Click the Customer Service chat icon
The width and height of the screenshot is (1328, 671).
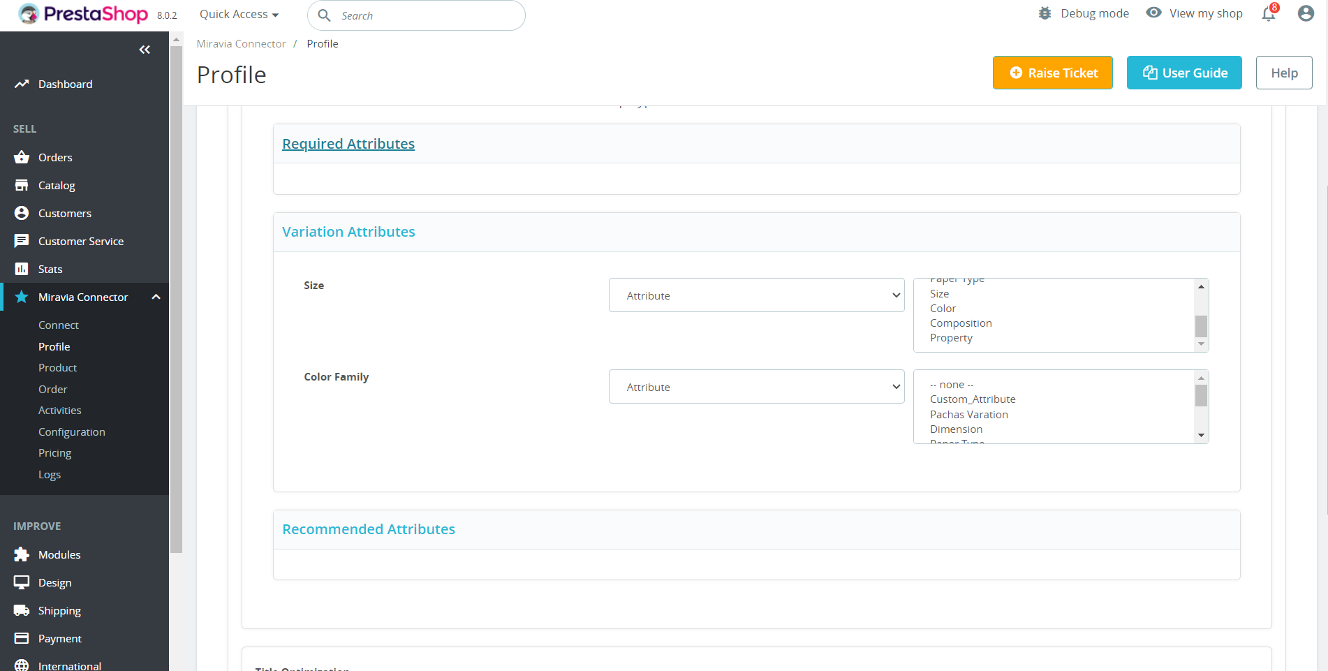[22, 241]
